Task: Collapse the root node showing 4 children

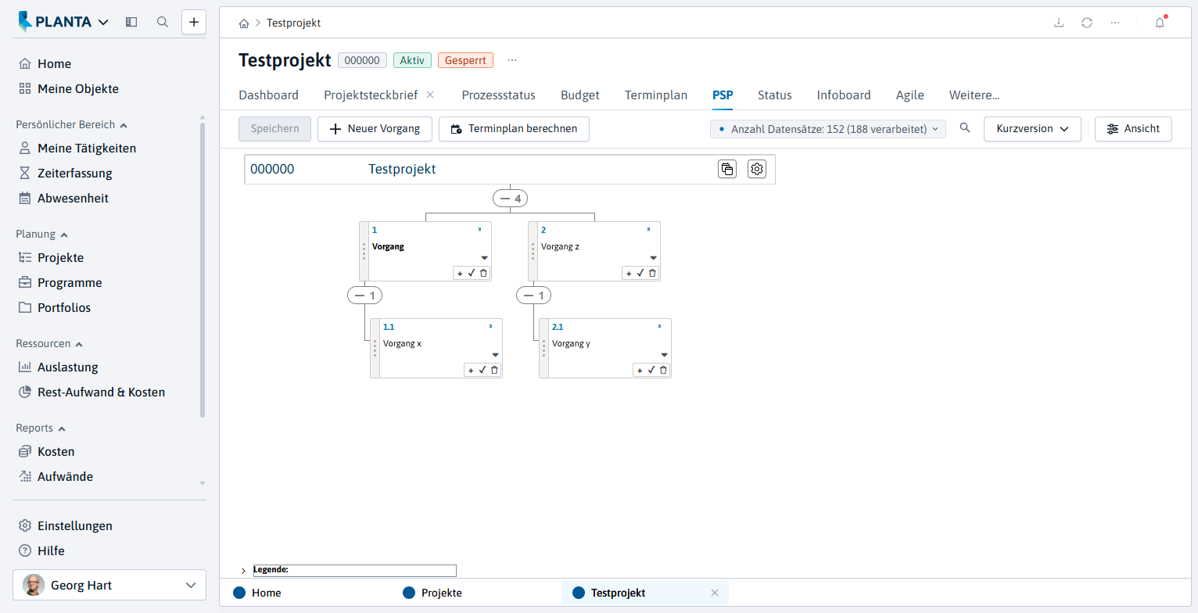Action: point(510,199)
